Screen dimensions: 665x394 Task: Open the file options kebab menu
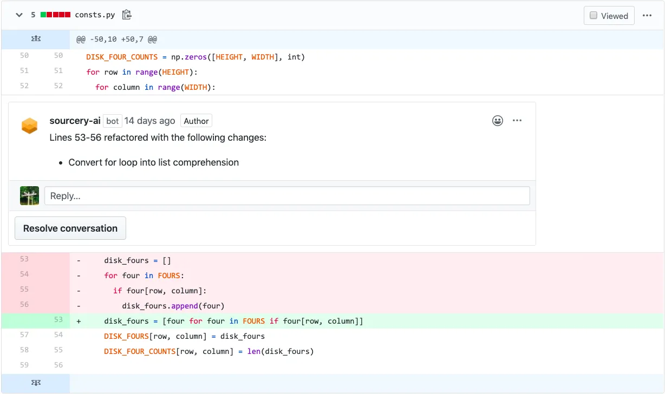click(x=648, y=15)
